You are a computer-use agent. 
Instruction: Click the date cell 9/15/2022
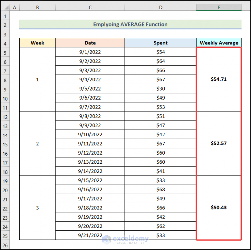pos(90,180)
